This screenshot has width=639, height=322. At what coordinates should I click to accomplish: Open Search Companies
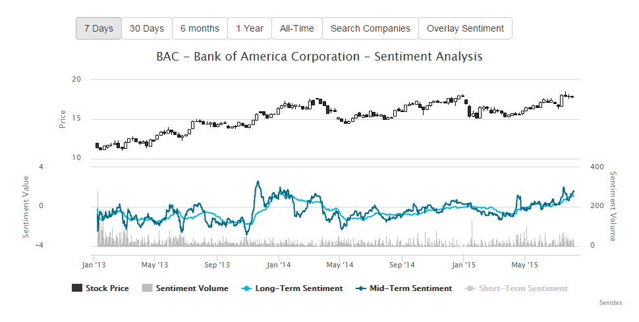(x=370, y=28)
